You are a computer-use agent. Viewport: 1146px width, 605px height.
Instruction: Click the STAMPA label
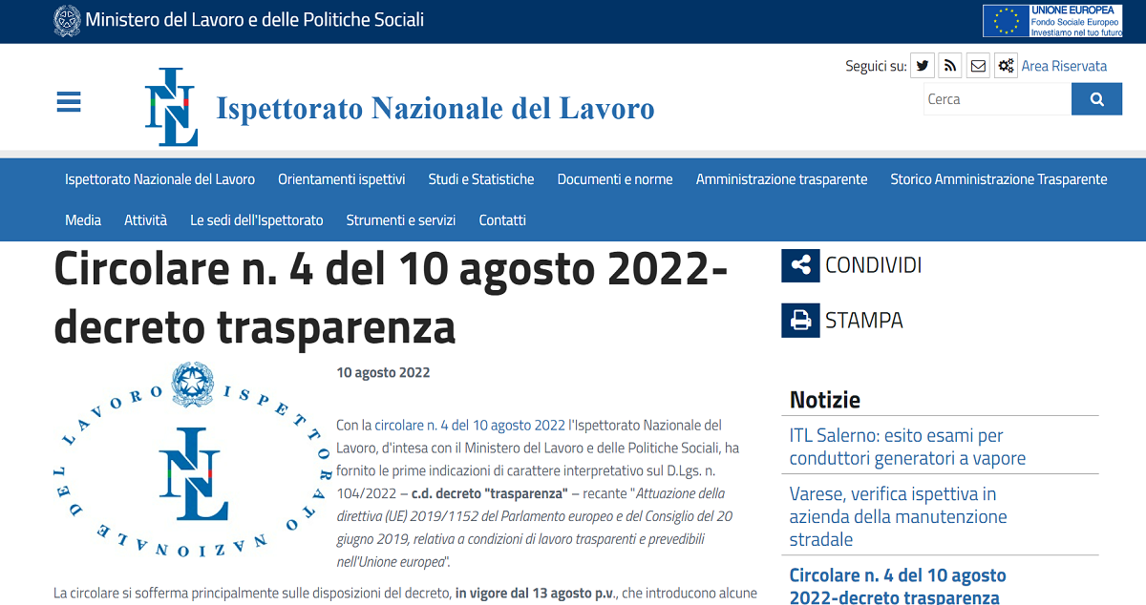[x=864, y=321]
